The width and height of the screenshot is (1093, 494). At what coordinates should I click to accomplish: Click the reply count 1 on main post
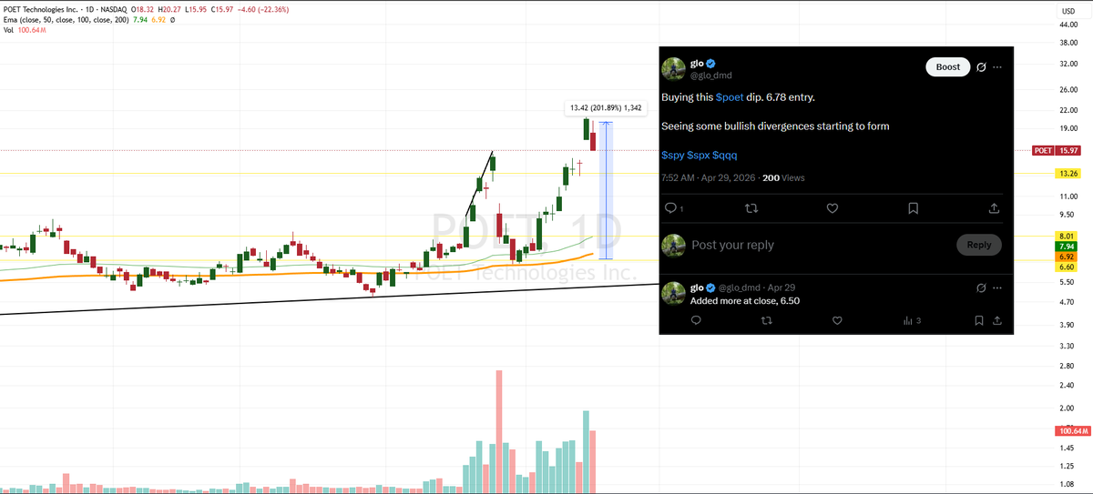pos(681,208)
